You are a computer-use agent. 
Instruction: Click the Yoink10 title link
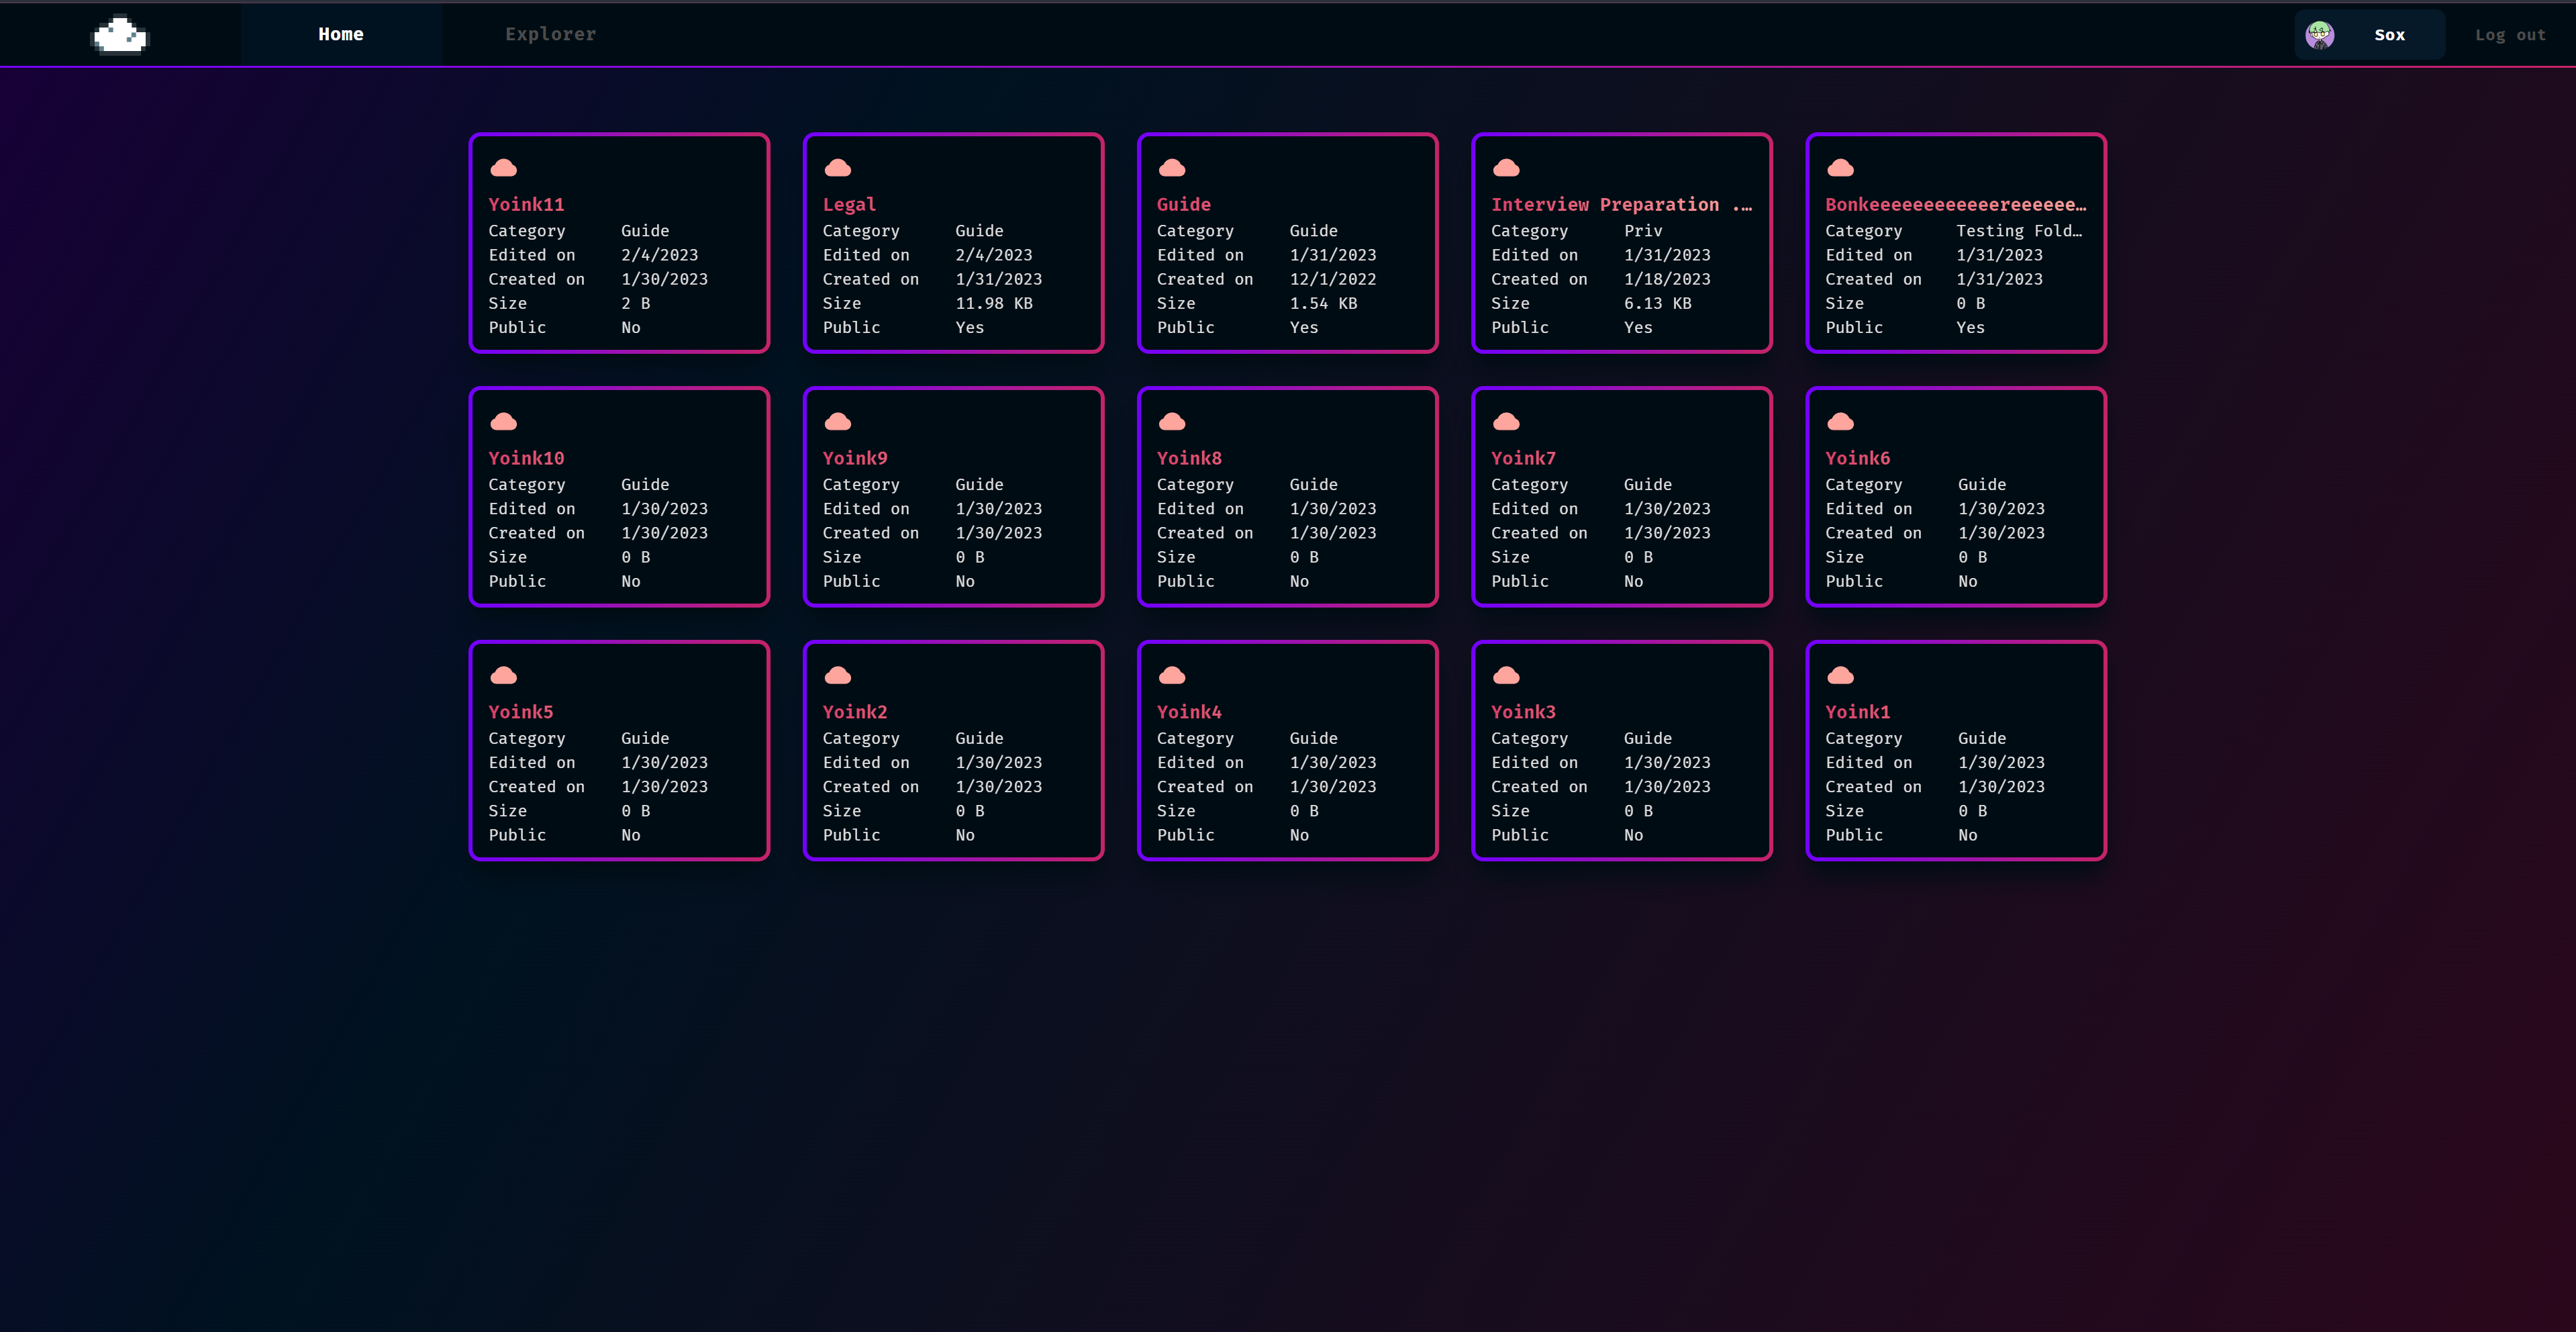coord(526,459)
